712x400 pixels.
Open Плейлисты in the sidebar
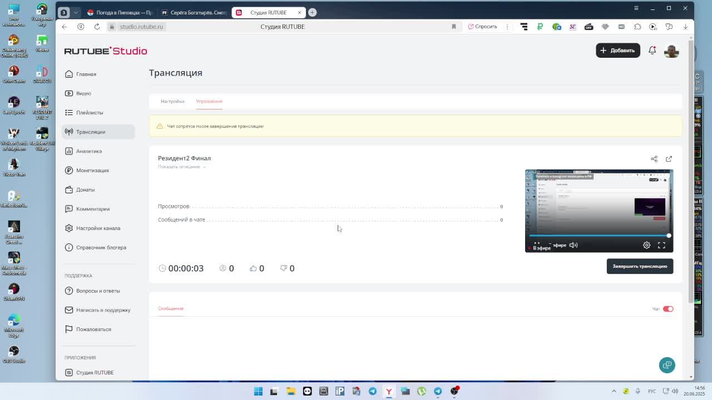pyautogui.click(x=98, y=112)
